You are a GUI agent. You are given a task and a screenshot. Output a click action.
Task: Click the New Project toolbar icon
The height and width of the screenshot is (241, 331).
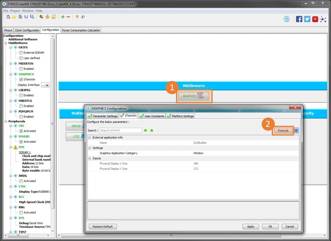coord(8,17)
